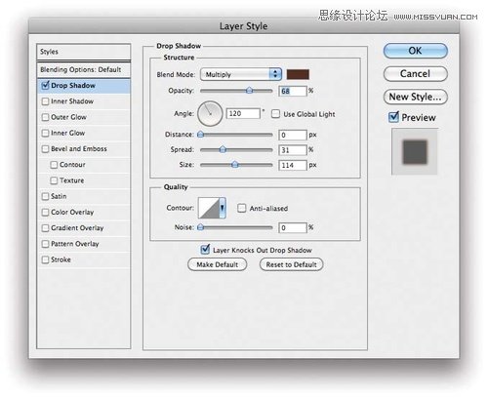Open the Contour picker dropdown arrow
488x398 pixels.
point(223,208)
